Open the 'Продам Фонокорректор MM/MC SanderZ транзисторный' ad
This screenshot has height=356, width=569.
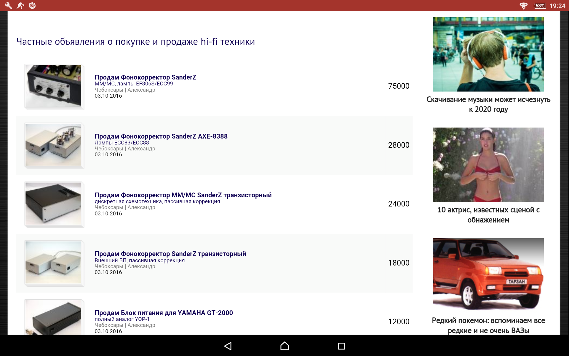click(183, 195)
